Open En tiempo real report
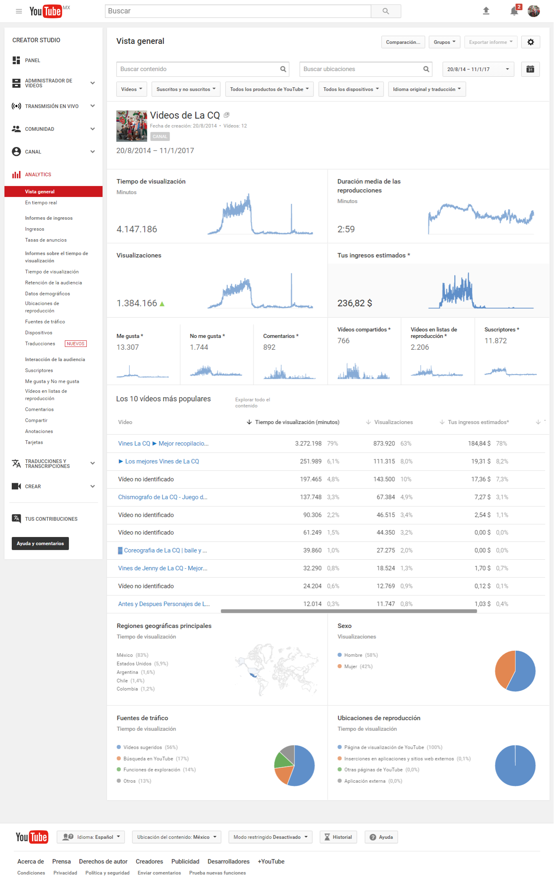The height and width of the screenshot is (890, 554). [x=41, y=203]
